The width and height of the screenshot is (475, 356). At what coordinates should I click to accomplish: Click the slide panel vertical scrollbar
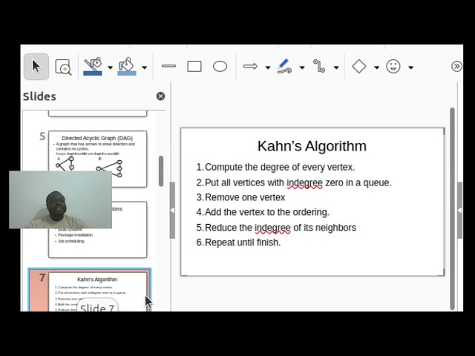coord(161,171)
